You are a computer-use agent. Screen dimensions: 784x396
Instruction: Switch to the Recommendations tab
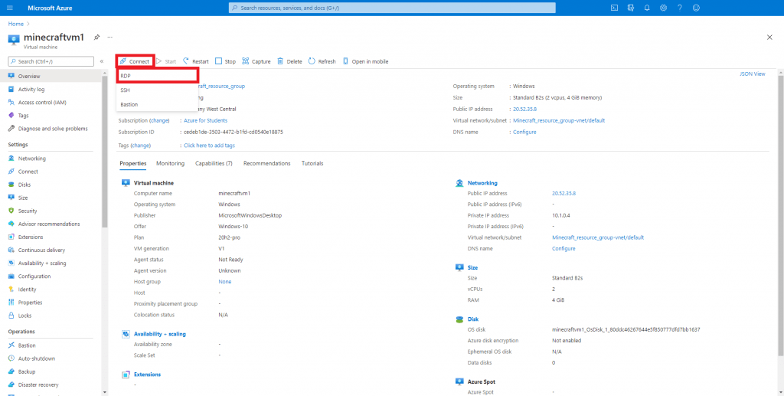[266, 163]
